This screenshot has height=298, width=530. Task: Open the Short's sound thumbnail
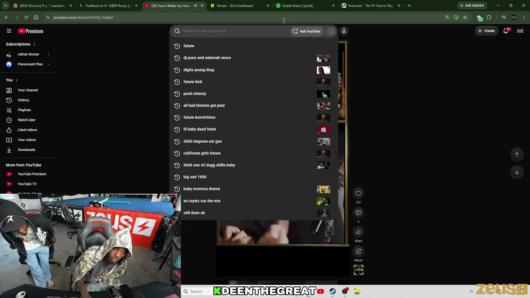point(359,270)
